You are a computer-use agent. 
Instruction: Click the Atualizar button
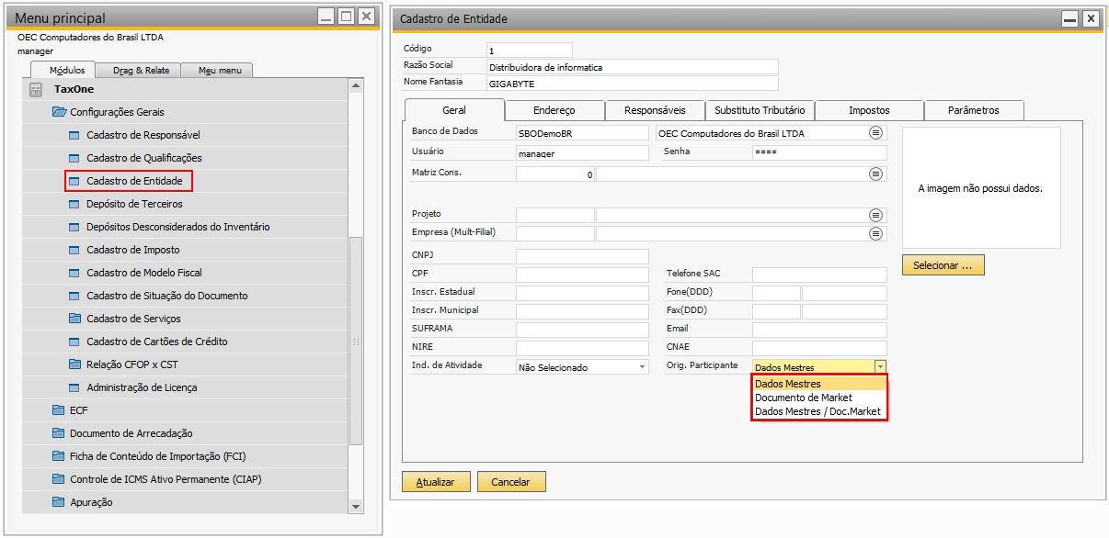pos(436,482)
